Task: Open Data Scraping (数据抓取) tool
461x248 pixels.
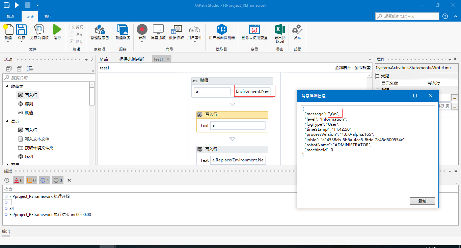Action: pos(177,29)
